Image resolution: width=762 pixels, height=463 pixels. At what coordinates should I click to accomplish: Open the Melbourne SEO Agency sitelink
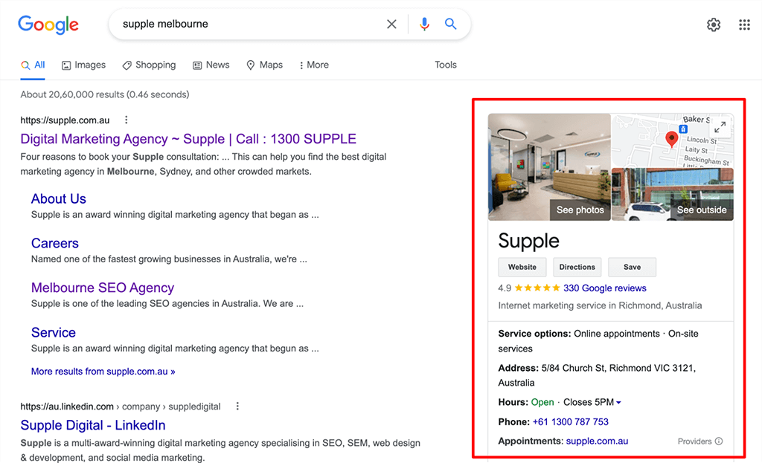[x=103, y=288]
